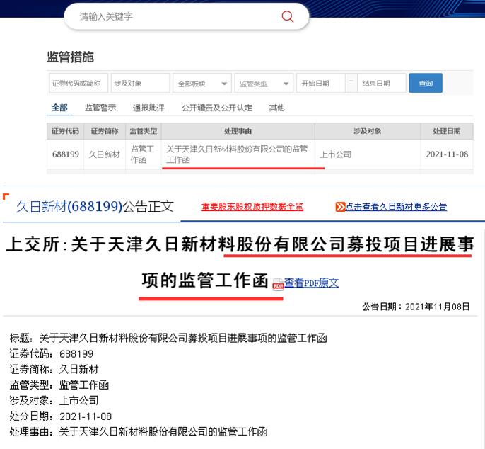The width and height of the screenshot is (485, 449).
Task: Click the 证券简称 column header
Action: 105,131
